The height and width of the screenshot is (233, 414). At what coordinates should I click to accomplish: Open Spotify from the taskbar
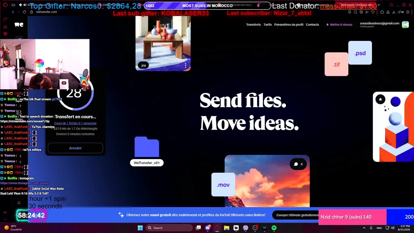pyautogui.click(x=274, y=228)
